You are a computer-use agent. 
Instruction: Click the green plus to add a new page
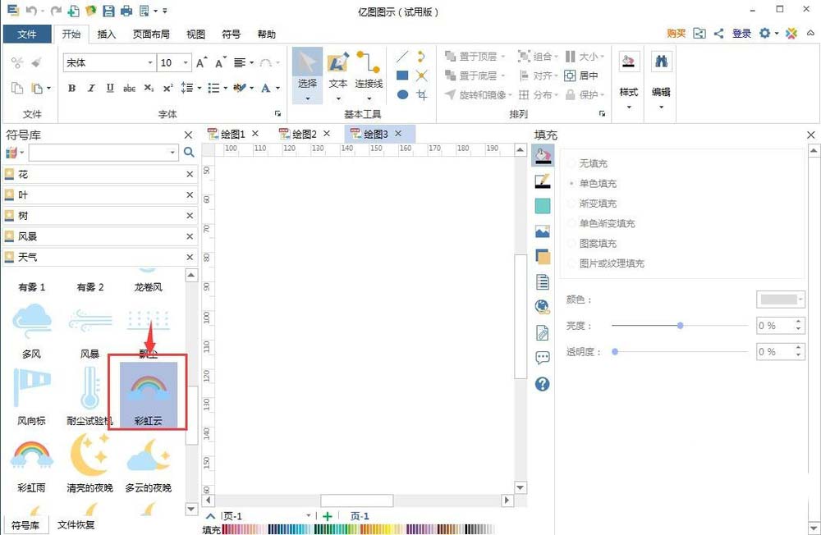pyautogui.click(x=326, y=516)
